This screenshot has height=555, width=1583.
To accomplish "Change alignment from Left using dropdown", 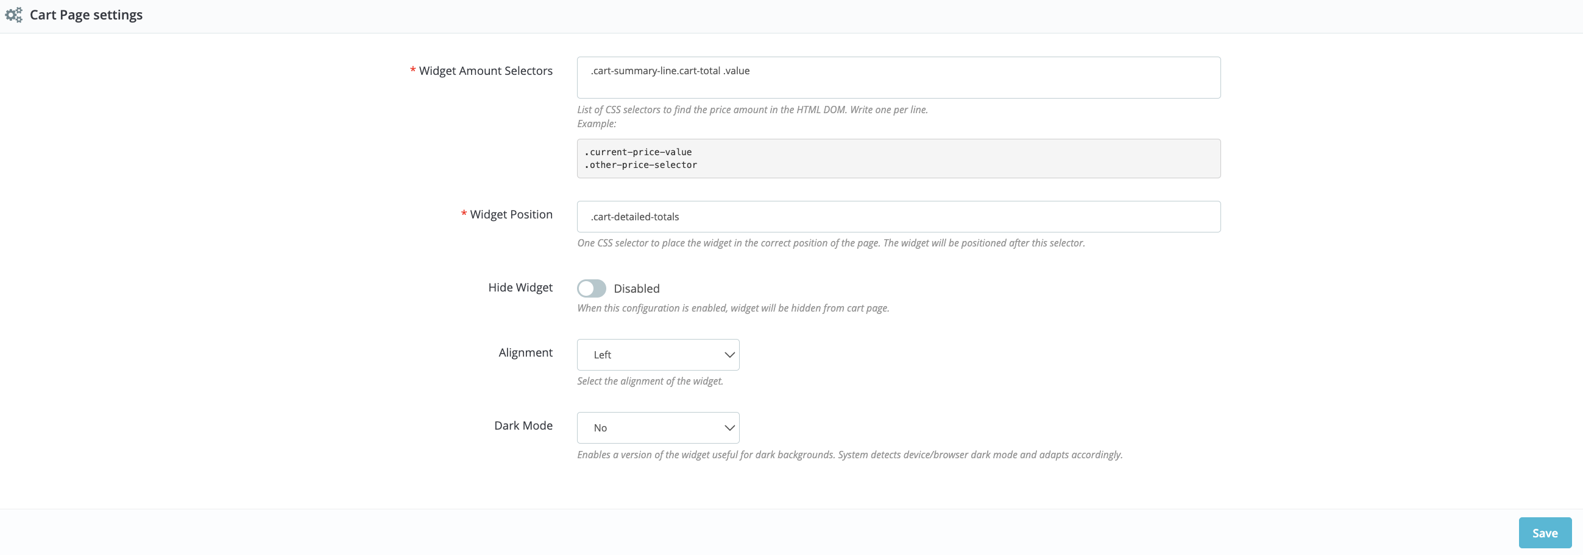I will pyautogui.click(x=657, y=354).
